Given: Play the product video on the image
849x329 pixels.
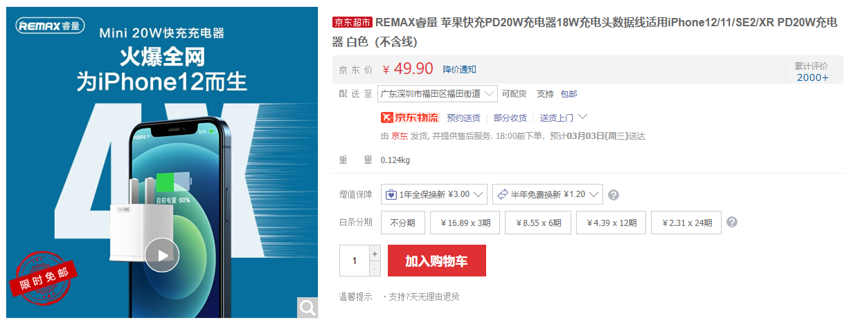Looking at the screenshot, I should click(x=162, y=255).
